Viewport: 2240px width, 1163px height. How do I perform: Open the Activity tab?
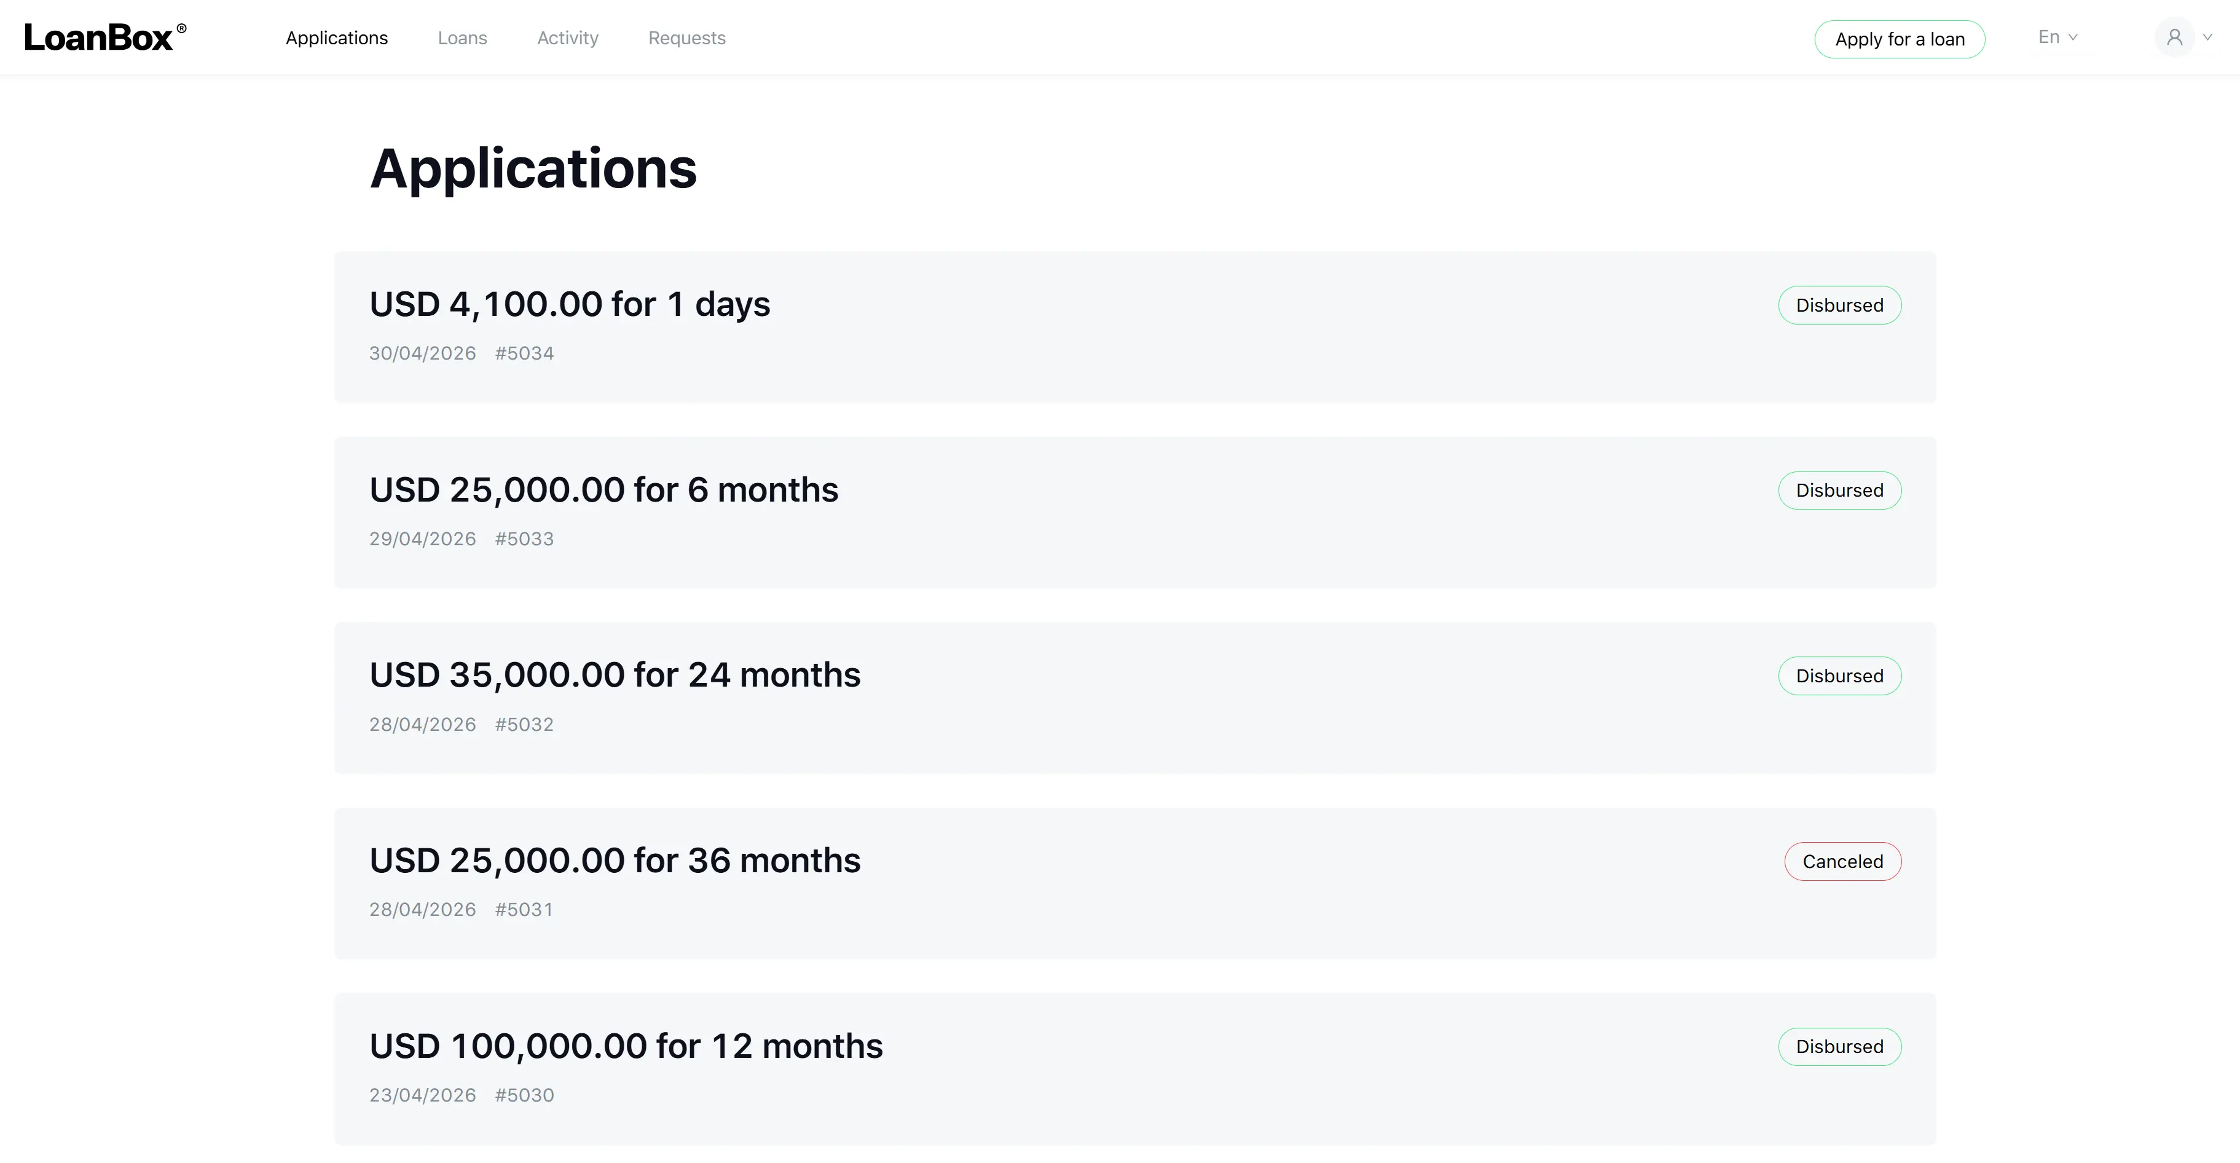(x=568, y=38)
